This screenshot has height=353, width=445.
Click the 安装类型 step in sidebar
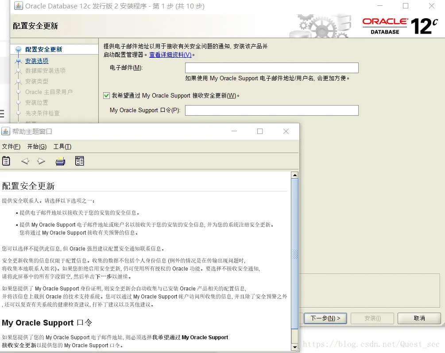[x=37, y=81]
